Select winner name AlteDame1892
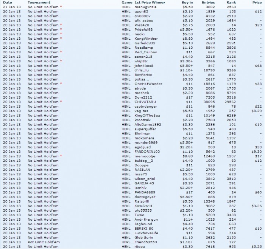This screenshot has height=249, width=265. coord(148,125)
